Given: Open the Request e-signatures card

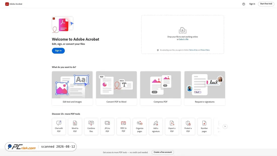Looking at the screenshot, I should (x=204, y=88).
